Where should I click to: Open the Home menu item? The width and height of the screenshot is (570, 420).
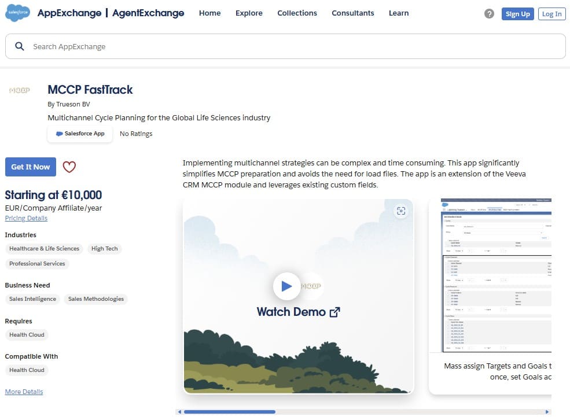209,13
